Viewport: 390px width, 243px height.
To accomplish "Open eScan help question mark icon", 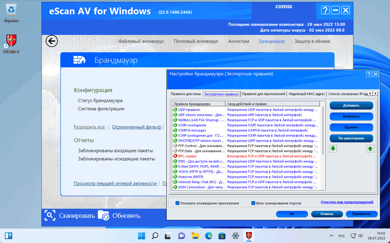I will (325, 10).
